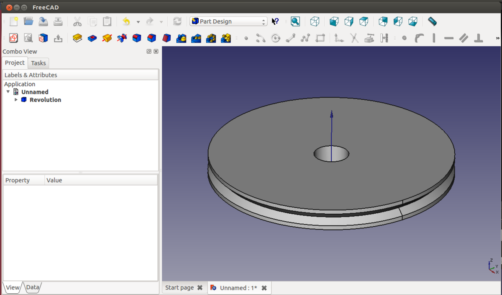Create a new document
The image size is (502, 295).
coord(14,21)
